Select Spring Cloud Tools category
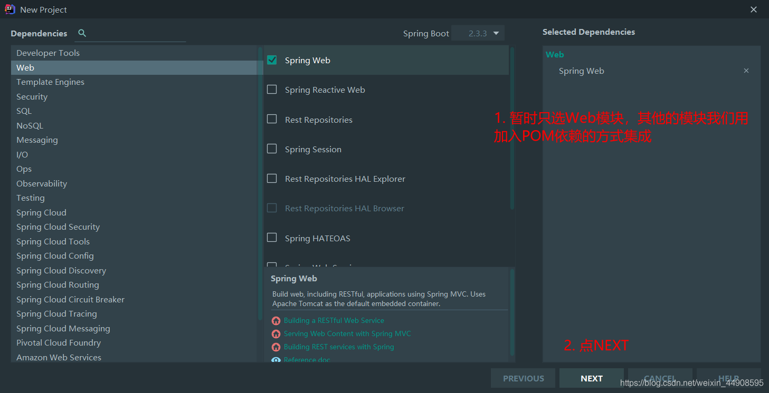This screenshot has height=393, width=769. 135,241
